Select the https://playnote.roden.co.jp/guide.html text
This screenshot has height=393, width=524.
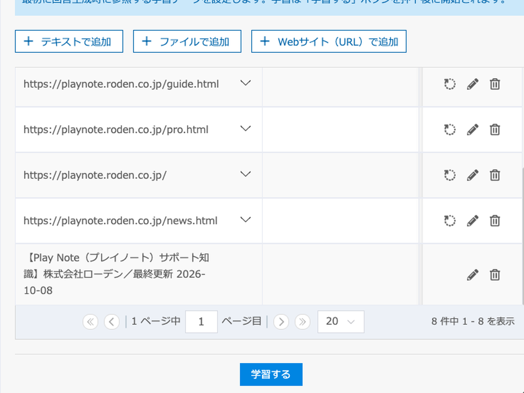(121, 84)
